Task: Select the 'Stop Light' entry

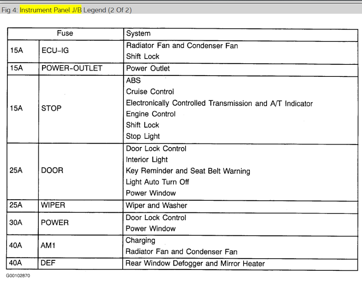Action: [x=143, y=136]
